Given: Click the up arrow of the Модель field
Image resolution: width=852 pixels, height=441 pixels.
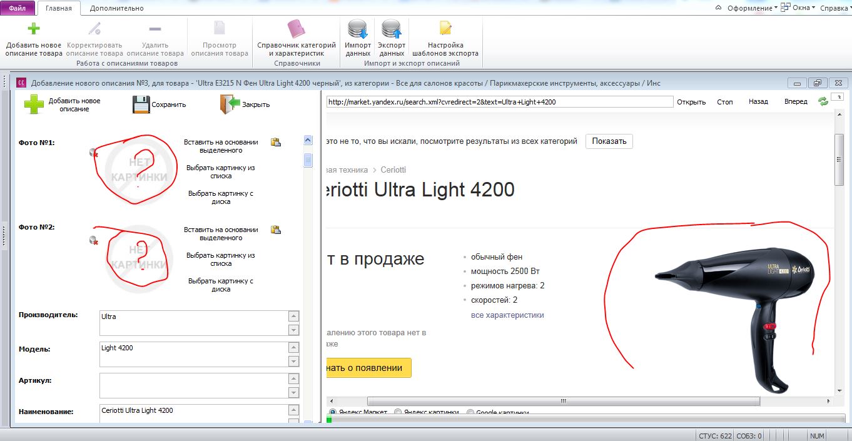Looking at the screenshot, I should 293,348.
